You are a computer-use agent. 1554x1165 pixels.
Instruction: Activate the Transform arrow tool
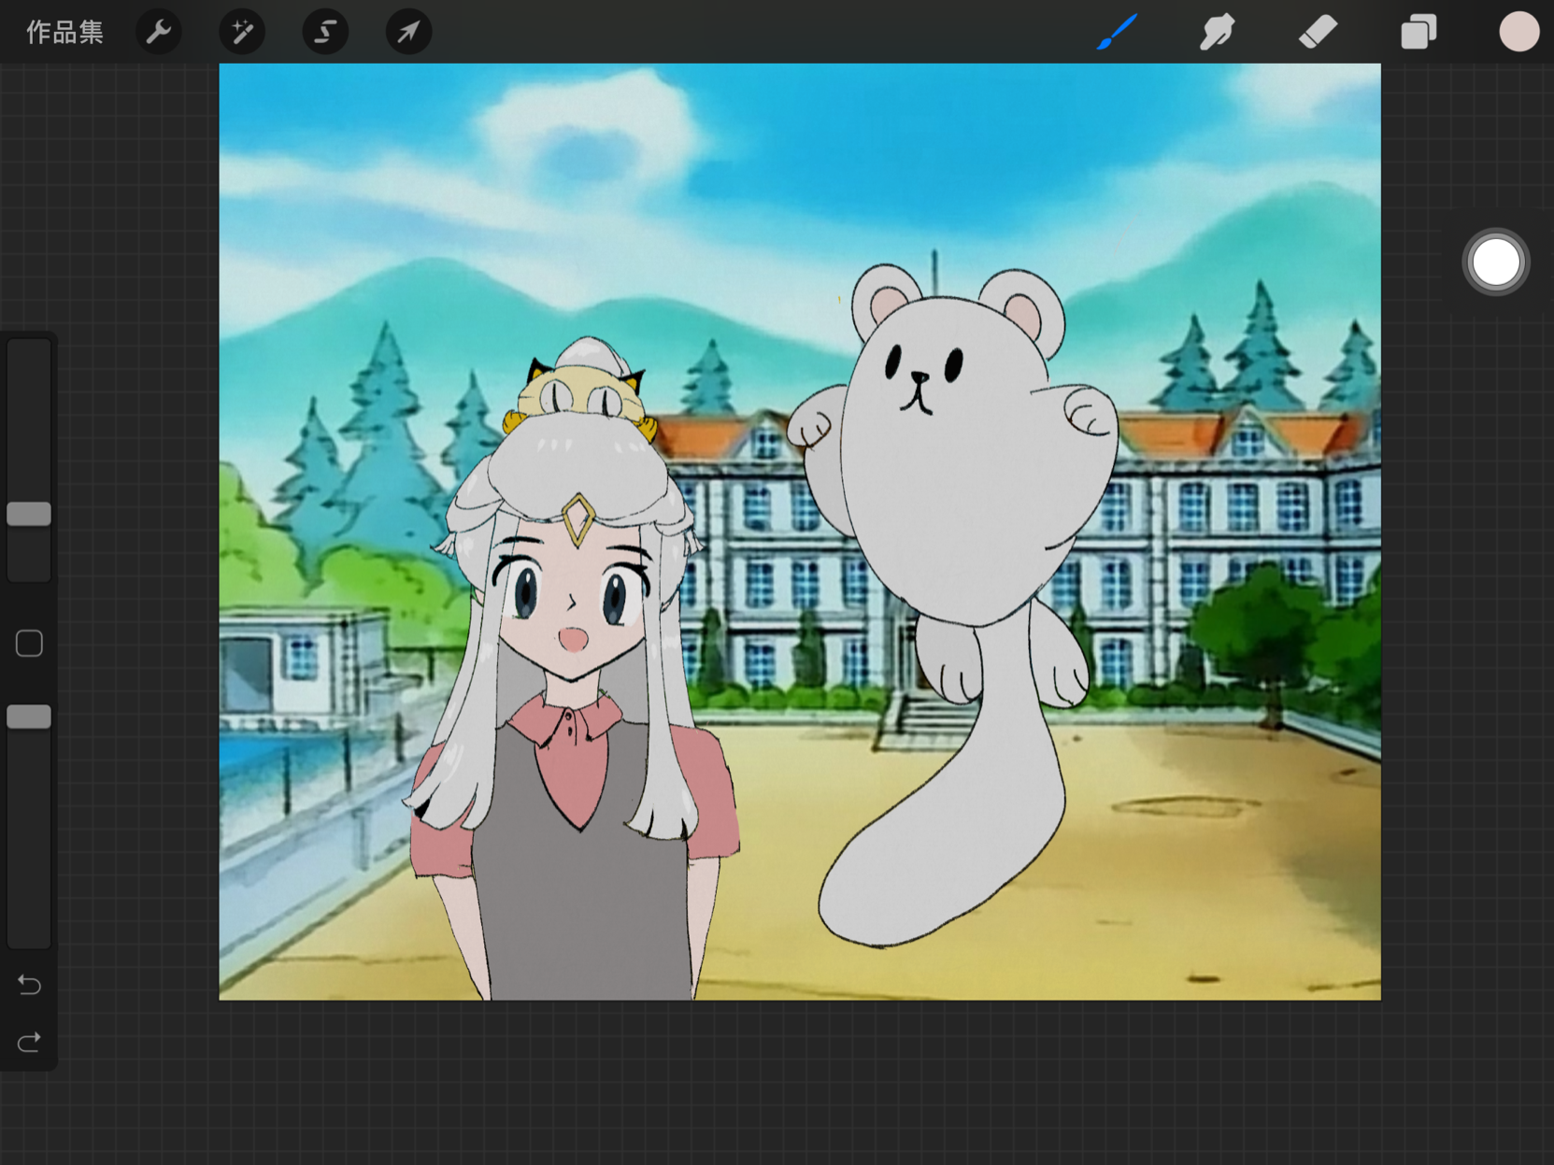408,32
